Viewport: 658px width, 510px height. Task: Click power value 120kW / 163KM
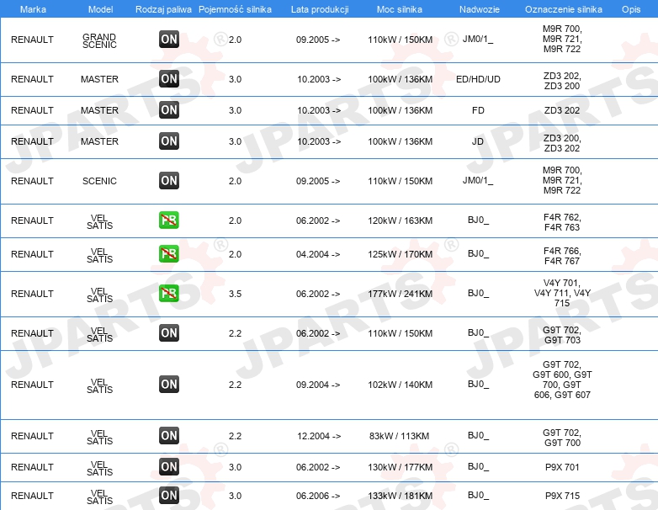(x=400, y=220)
